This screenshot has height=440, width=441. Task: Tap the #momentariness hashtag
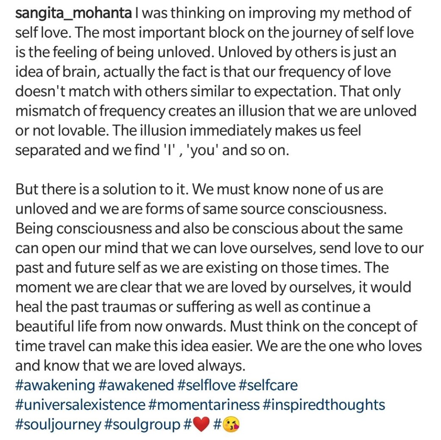[x=204, y=405]
